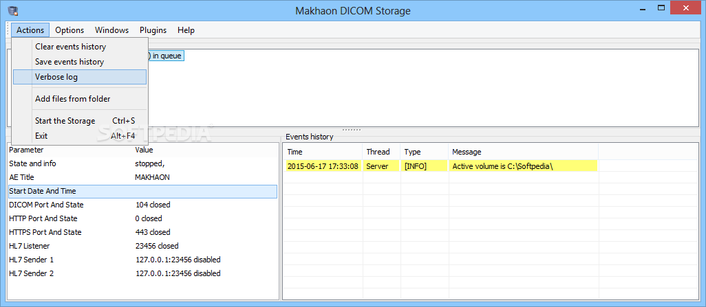This screenshot has width=706, height=307.
Task: Click the Thread column header
Action: pos(381,152)
